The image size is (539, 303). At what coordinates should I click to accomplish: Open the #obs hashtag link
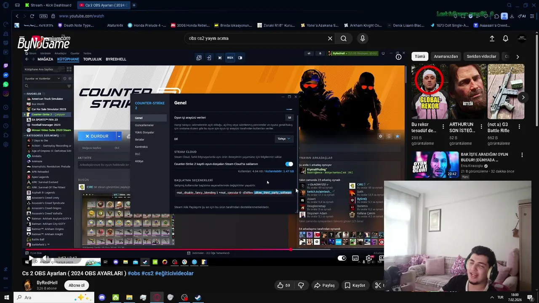click(x=134, y=273)
